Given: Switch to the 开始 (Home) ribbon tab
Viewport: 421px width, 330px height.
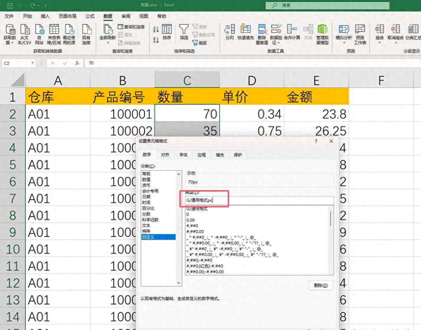Looking at the screenshot, I should tap(27, 16).
